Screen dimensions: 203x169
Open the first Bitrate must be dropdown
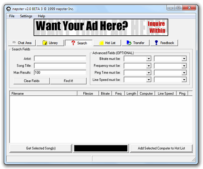point(137,59)
